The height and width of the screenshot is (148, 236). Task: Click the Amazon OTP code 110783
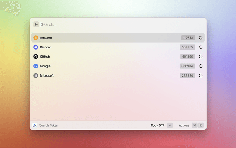[188, 38]
